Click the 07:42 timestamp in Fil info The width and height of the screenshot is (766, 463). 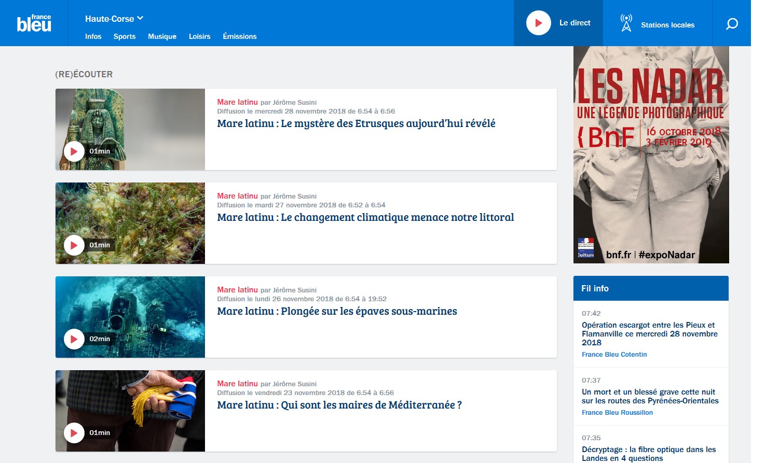pyautogui.click(x=591, y=313)
